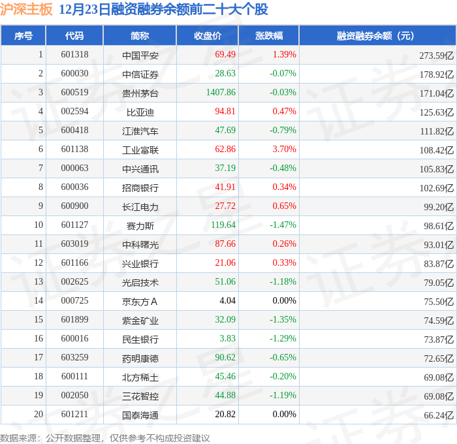Click change value 0.47%
This screenshot has width=457, height=444.
284,112
